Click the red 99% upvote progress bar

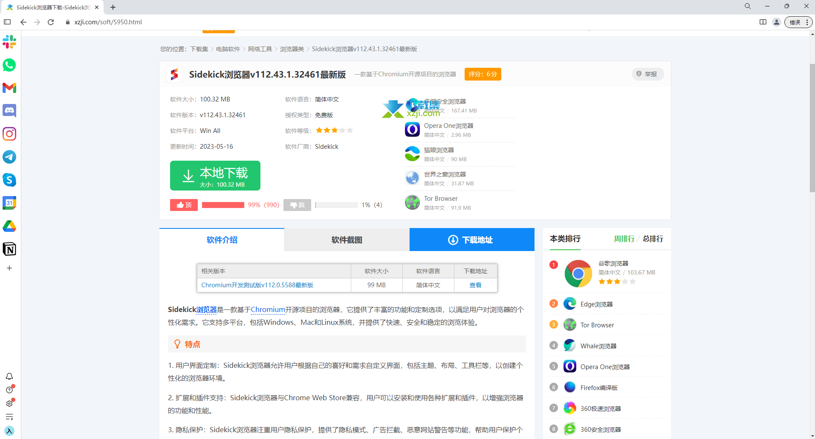coord(223,205)
